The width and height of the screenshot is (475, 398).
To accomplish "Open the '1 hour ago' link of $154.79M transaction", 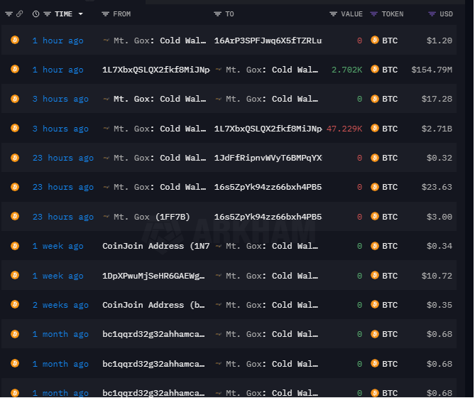I will click(58, 70).
